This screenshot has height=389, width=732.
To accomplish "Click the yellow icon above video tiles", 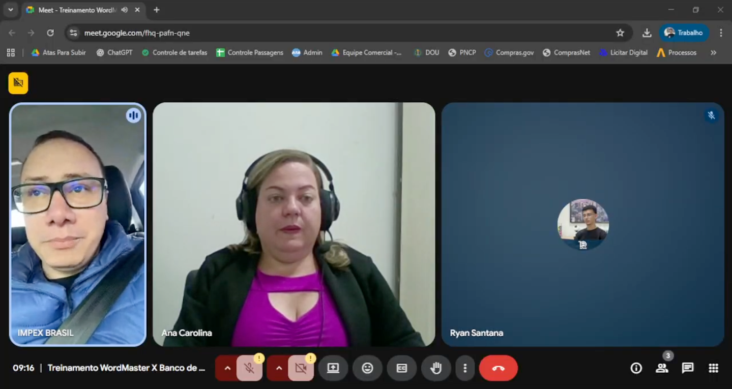I will coord(18,83).
